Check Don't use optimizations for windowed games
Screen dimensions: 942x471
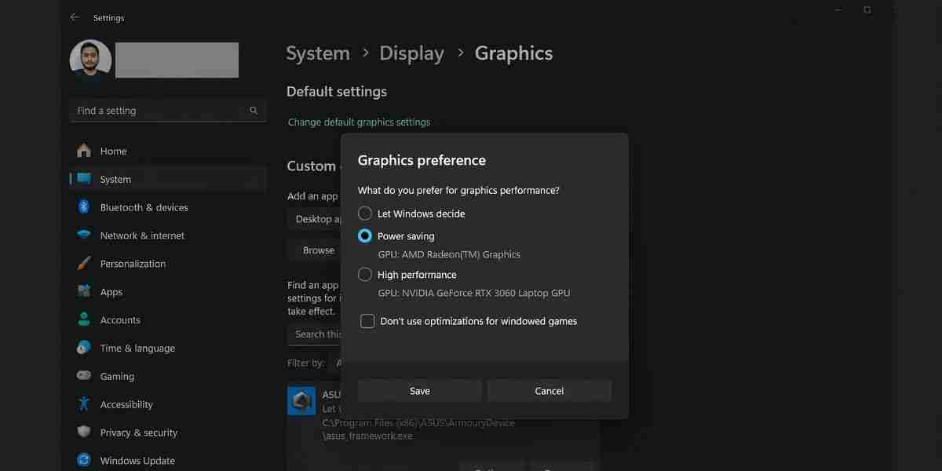[x=367, y=321]
